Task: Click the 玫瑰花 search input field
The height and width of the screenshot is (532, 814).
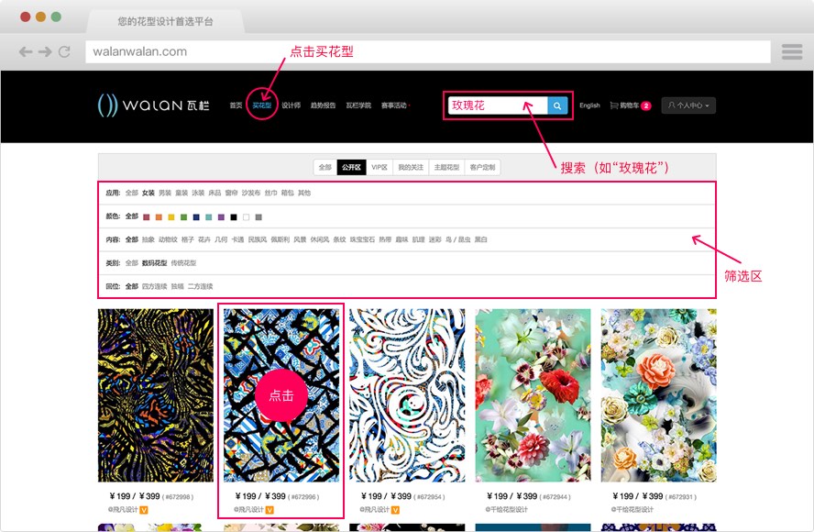Action: click(497, 105)
